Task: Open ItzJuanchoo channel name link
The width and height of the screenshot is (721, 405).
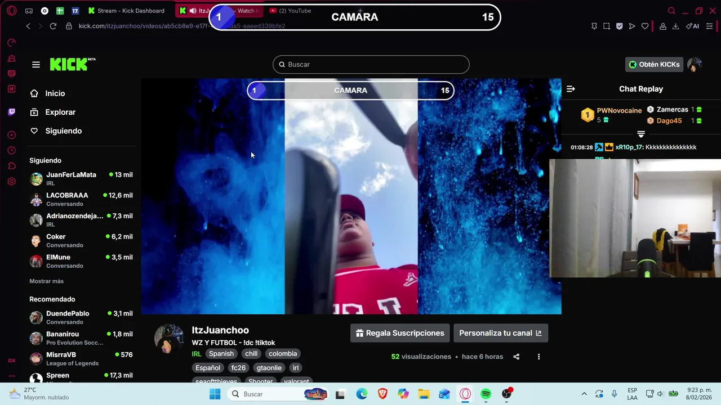Action: click(220, 330)
